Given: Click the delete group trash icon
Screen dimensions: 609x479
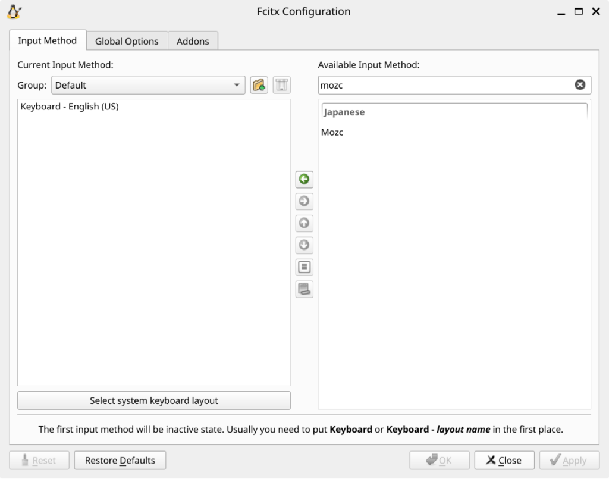Looking at the screenshot, I should click(x=281, y=85).
